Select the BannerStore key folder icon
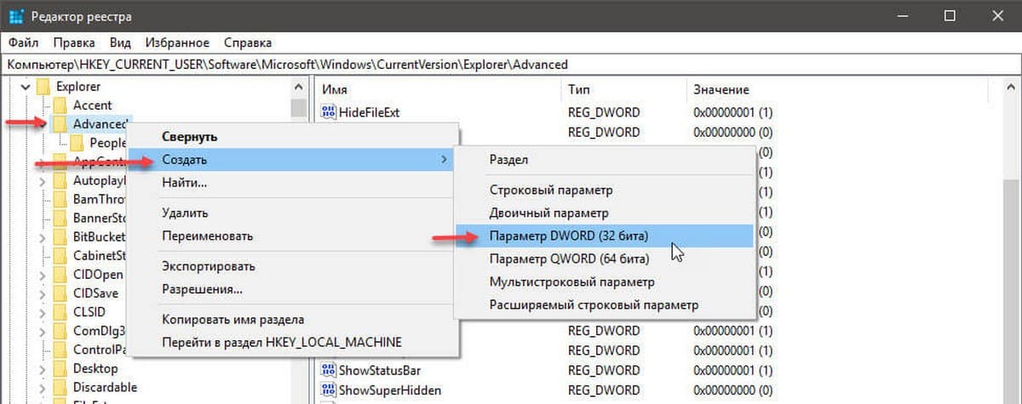The image size is (1022, 404). [60, 218]
